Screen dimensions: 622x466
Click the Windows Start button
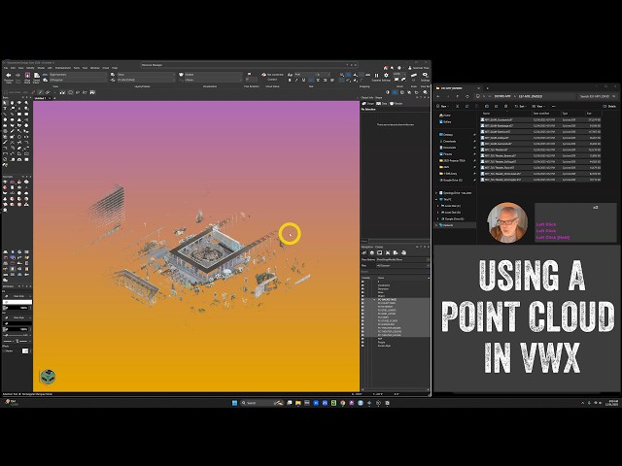(x=234, y=403)
